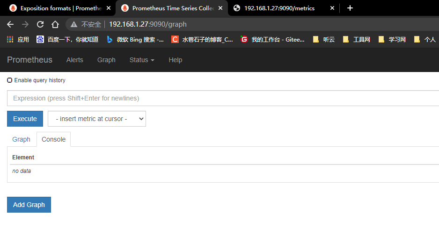Select the Prometheus Time Series browser tab

[x=172, y=8]
